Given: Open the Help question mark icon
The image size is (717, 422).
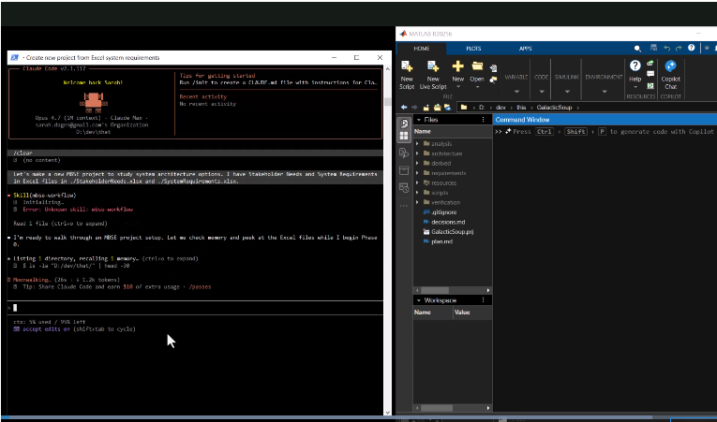Looking at the screenshot, I should pyautogui.click(x=635, y=65).
